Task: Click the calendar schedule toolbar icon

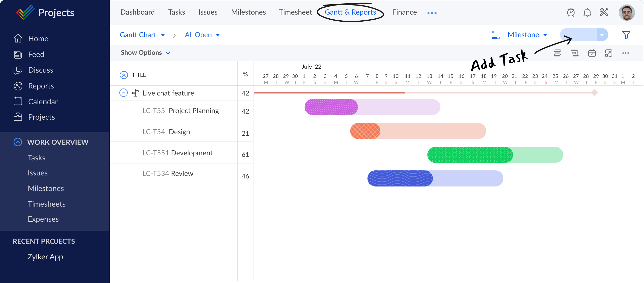Action: pos(592,53)
